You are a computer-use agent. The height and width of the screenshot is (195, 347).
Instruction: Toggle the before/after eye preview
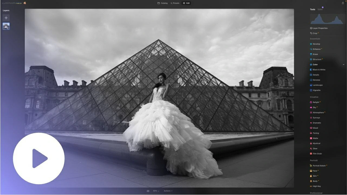[x=148, y=191]
